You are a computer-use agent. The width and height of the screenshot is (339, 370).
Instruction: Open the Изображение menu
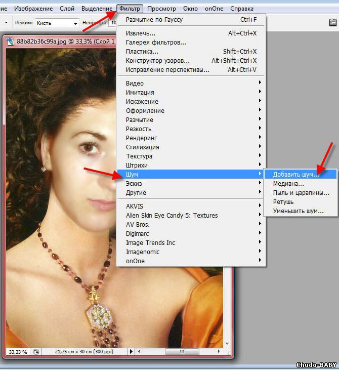[33, 9]
